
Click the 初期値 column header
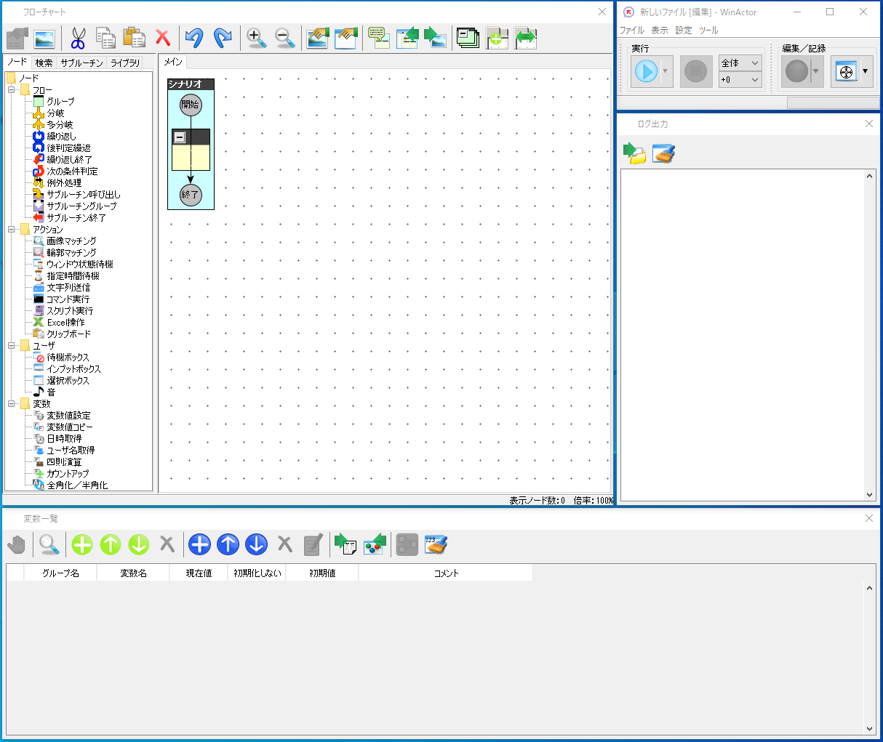coord(322,573)
